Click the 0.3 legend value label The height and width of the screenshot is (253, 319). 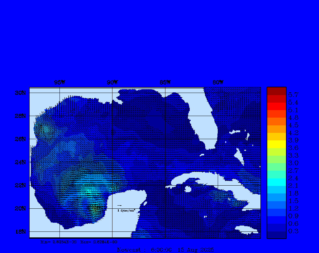(x=293, y=231)
